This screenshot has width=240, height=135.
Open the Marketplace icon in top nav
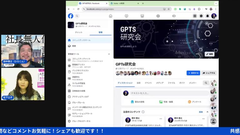(142, 16)
